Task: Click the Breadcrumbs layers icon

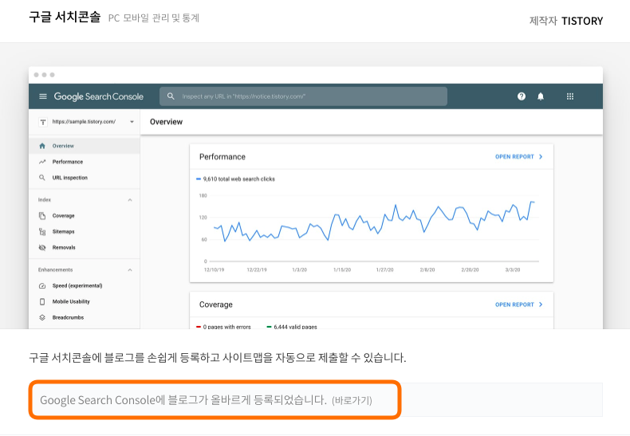Action: [x=42, y=317]
